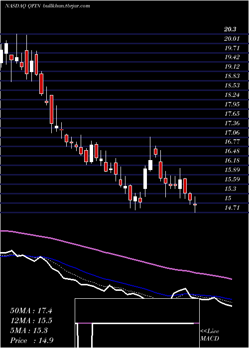Click the 17.95 price axis label
Image resolution: width=249 pixels, height=348 pixels.
point(232,104)
